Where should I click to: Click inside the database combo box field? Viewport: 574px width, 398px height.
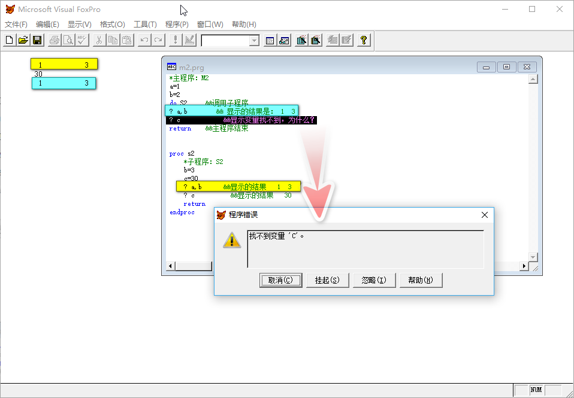click(225, 41)
